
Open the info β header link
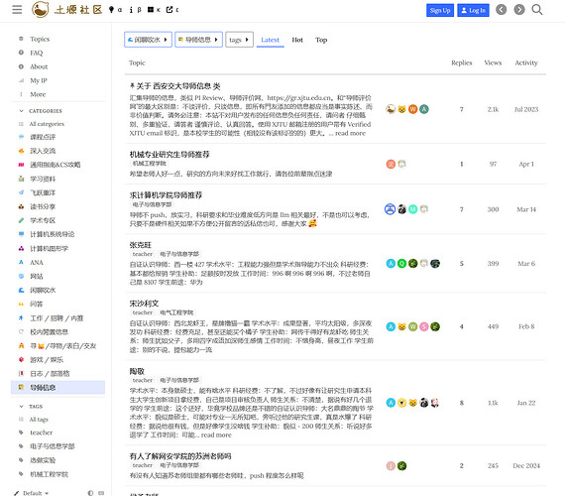[x=135, y=10]
